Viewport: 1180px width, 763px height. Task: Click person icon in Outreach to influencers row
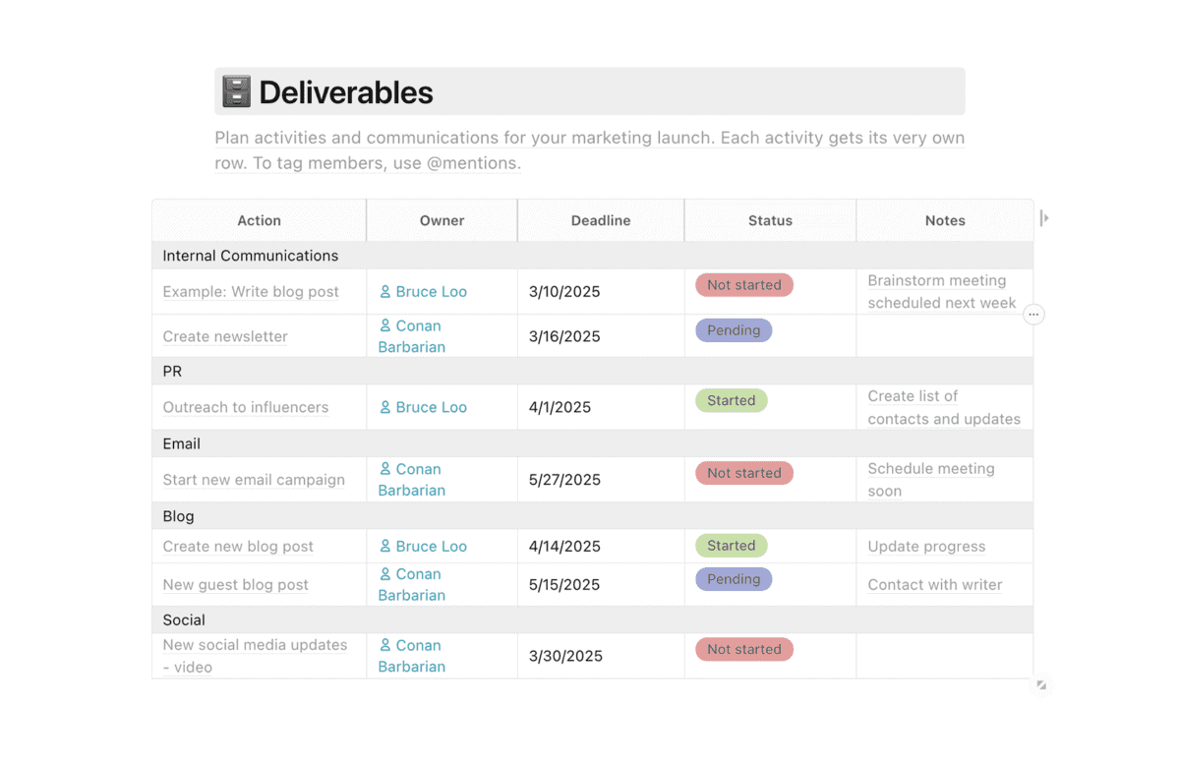click(385, 407)
